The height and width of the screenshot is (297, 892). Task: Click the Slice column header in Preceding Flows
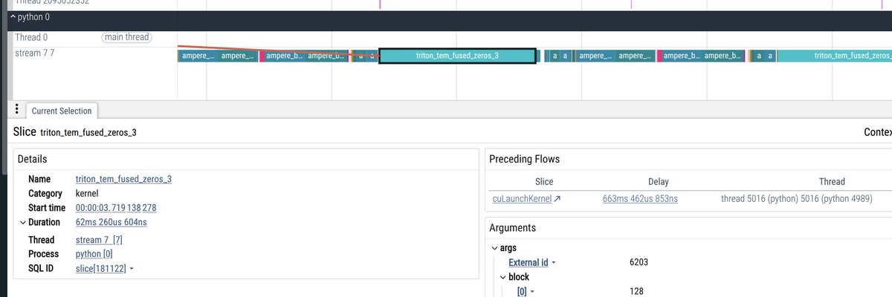click(544, 181)
